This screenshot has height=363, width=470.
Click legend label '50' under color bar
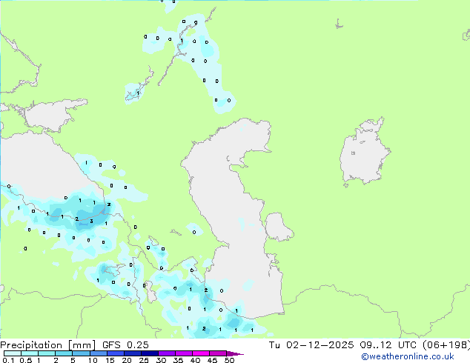[229, 360]
